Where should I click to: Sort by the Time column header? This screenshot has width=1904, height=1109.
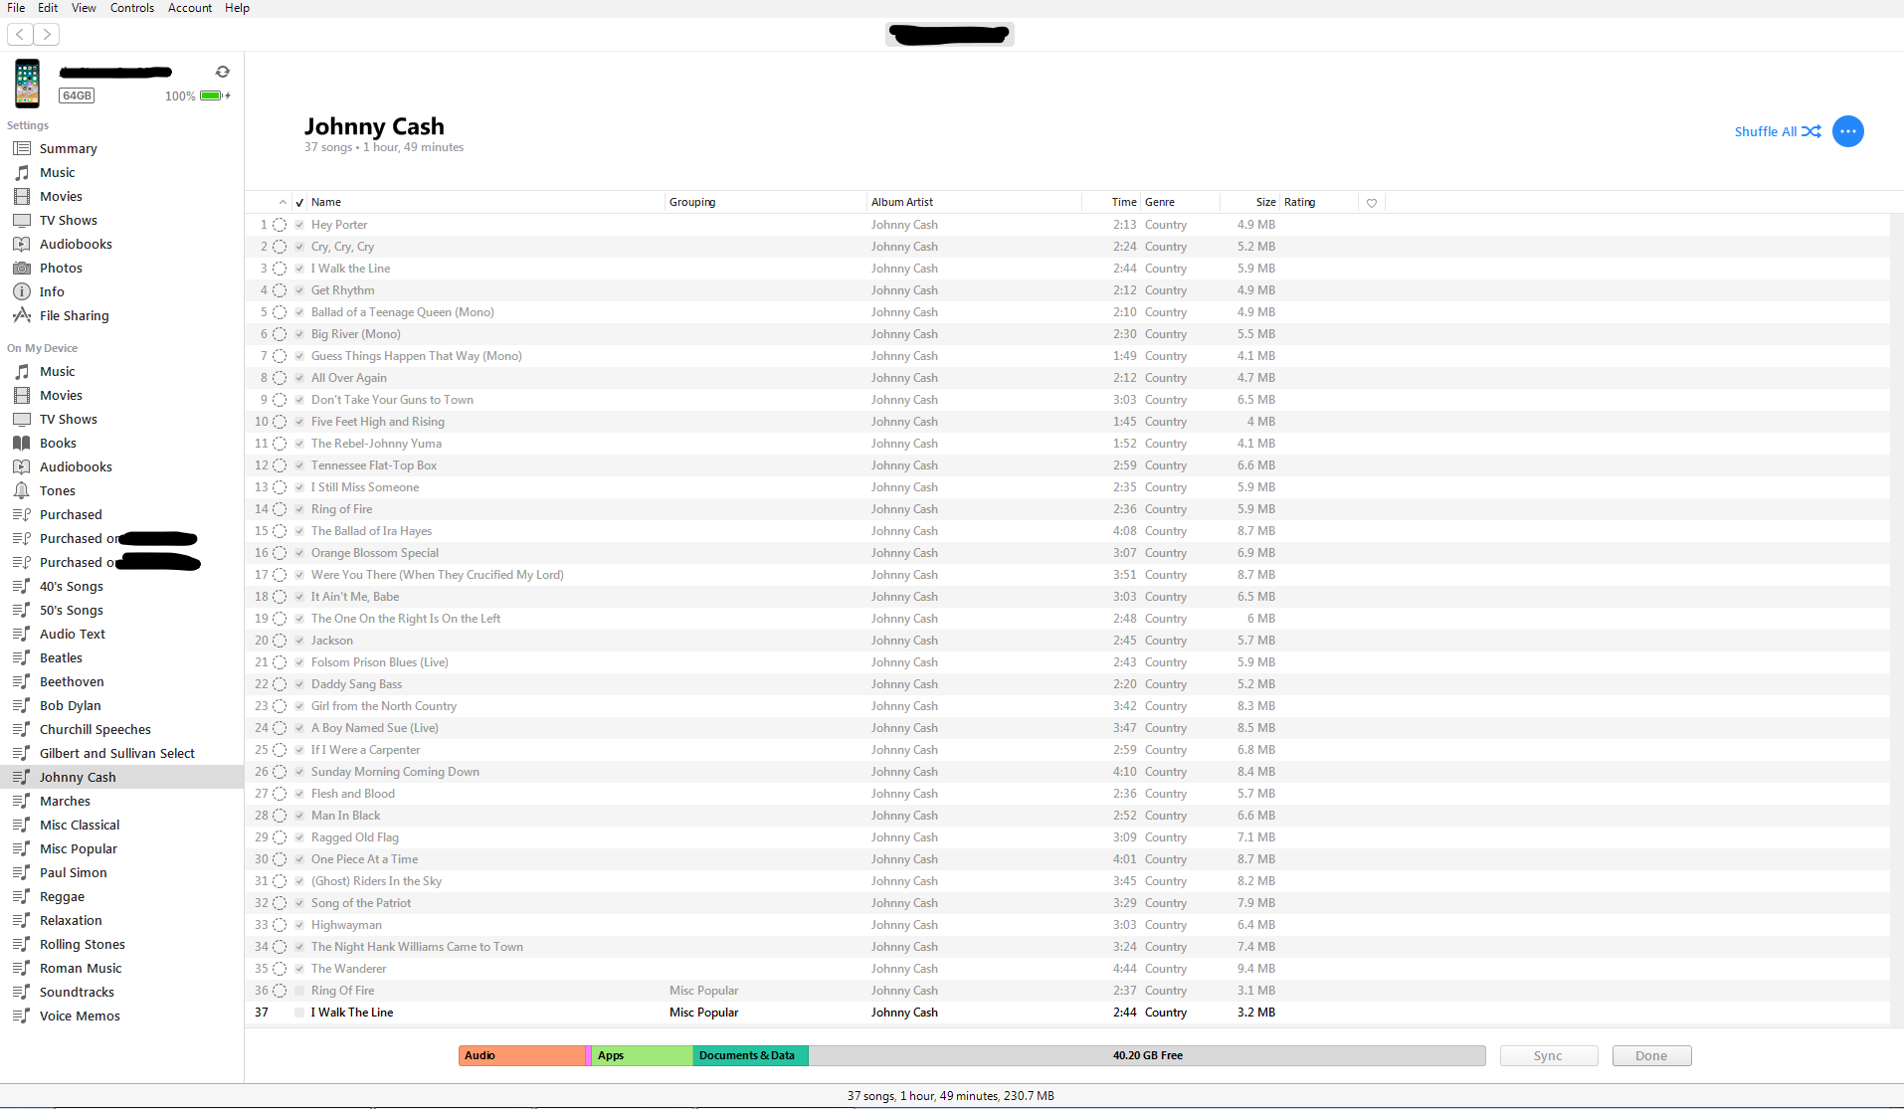pyautogui.click(x=1111, y=202)
